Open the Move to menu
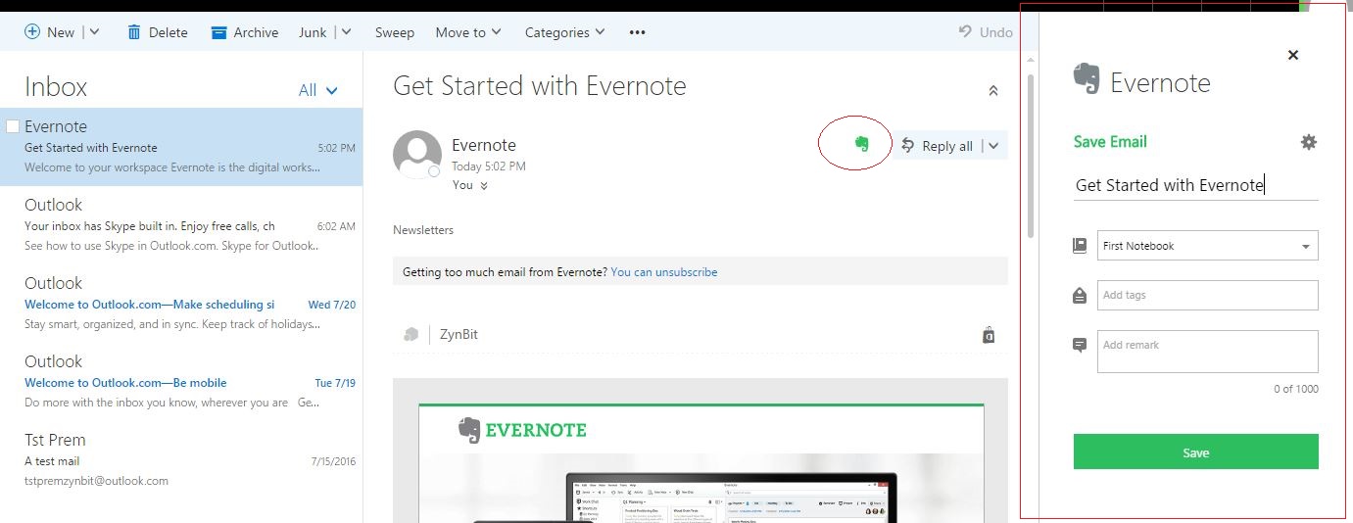The width and height of the screenshot is (1353, 523). [x=468, y=32]
